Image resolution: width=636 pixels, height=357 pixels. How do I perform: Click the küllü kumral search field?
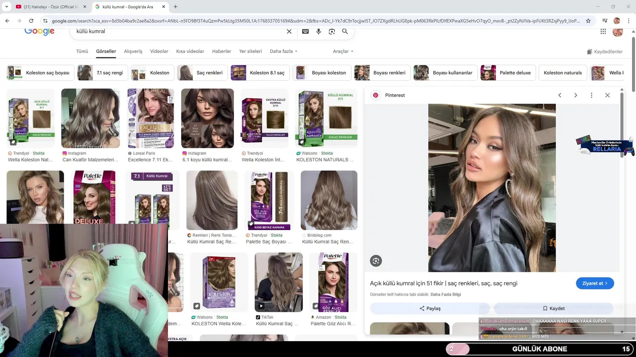[x=179, y=31]
